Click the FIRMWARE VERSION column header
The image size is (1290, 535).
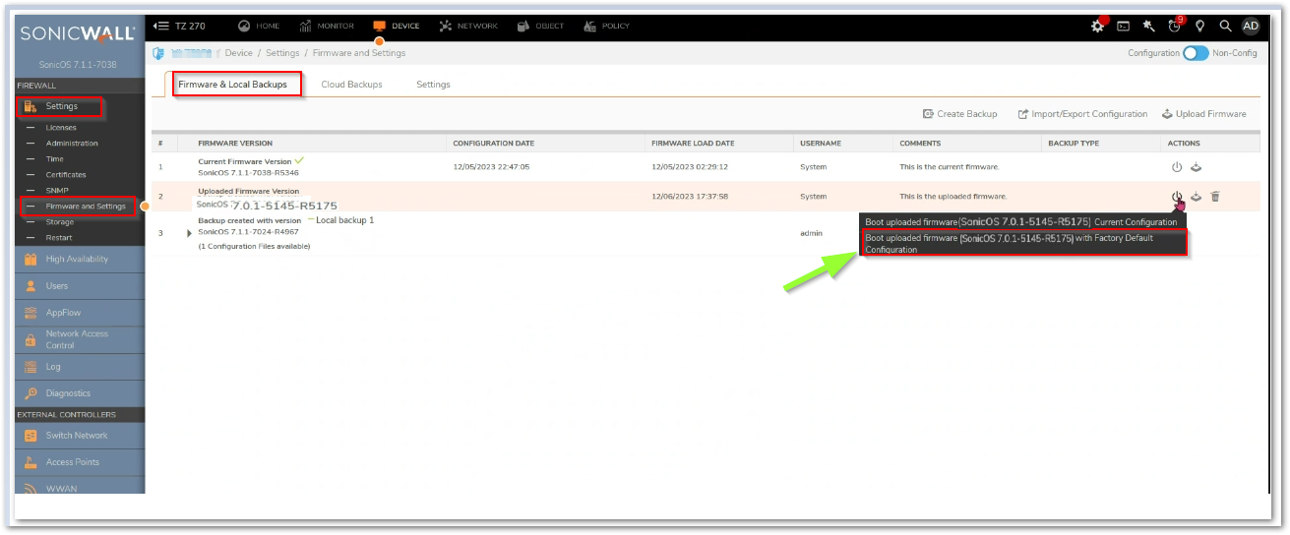coord(235,144)
